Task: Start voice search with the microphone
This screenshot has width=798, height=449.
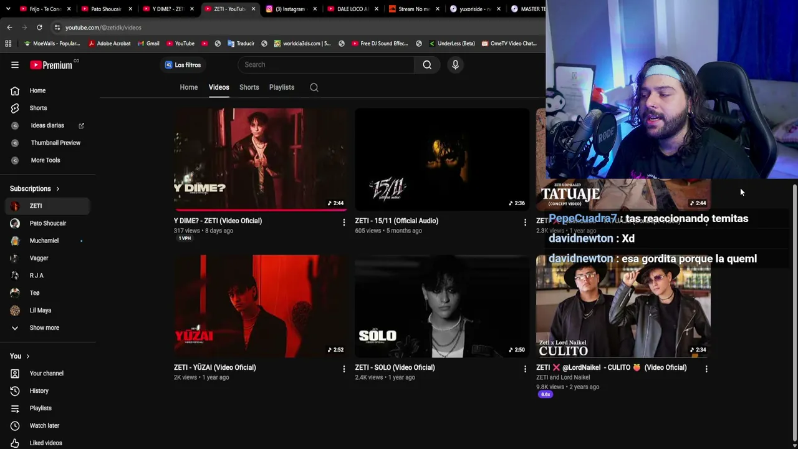Action: [x=455, y=65]
